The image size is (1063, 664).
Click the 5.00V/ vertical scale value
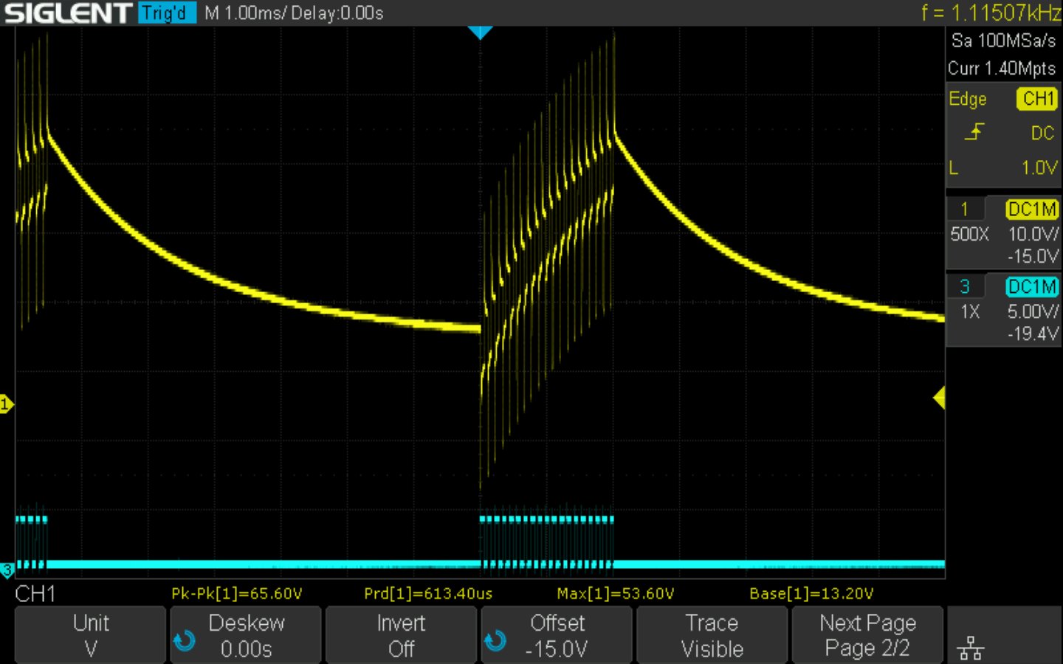coord(1033,312)
